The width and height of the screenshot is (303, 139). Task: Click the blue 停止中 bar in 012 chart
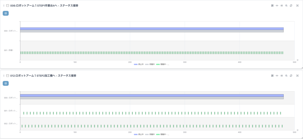point(152,96)
